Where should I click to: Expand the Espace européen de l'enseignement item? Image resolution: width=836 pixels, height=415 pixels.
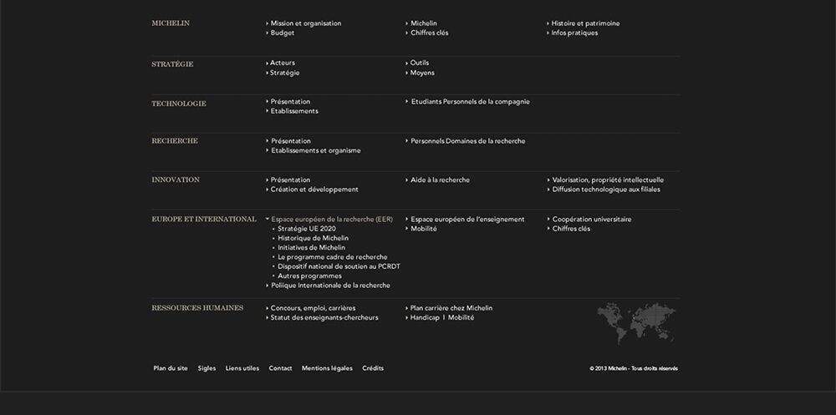coord(465,219)
